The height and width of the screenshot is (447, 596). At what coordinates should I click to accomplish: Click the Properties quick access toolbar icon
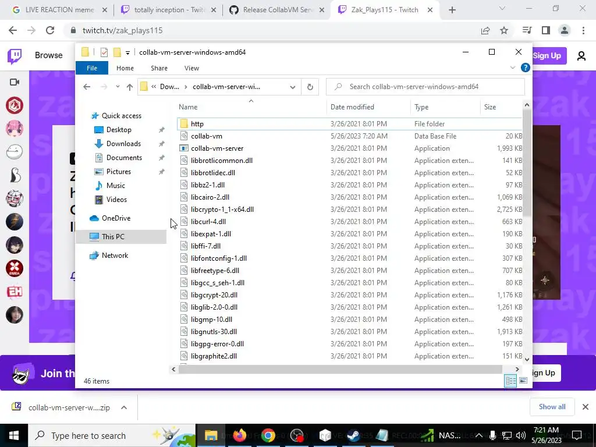tap(104, 52)
